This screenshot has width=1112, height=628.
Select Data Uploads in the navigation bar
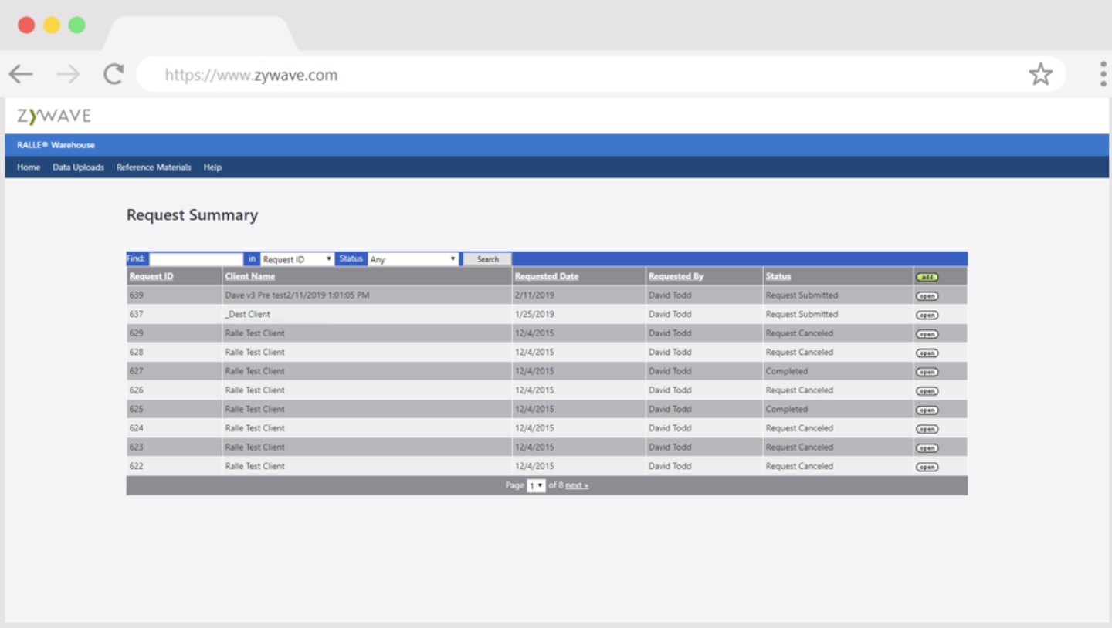point(77,167)
